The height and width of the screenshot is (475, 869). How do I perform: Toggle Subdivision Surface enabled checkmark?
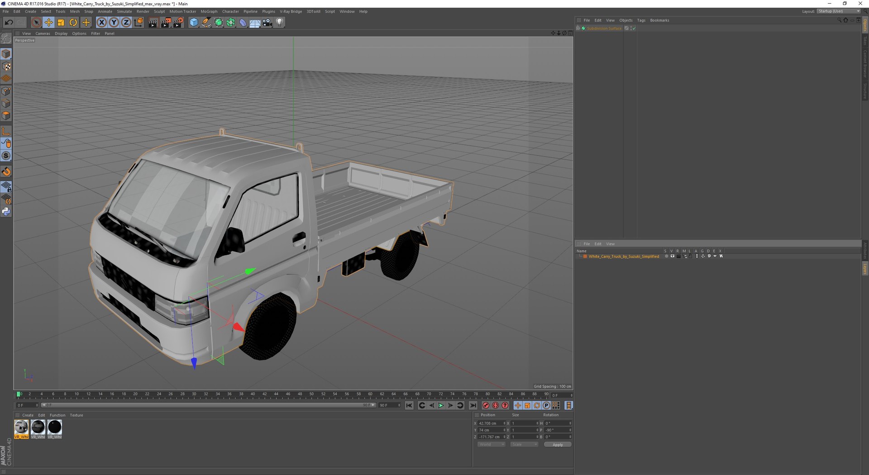pos(634,28)
